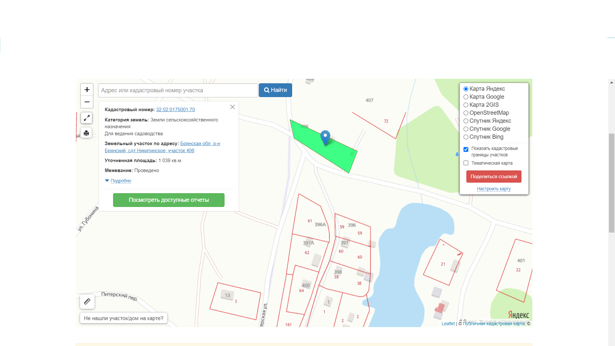Click Посмотреть доступные отчеты button
615x346 pixels.
click(x=169, y=200)
